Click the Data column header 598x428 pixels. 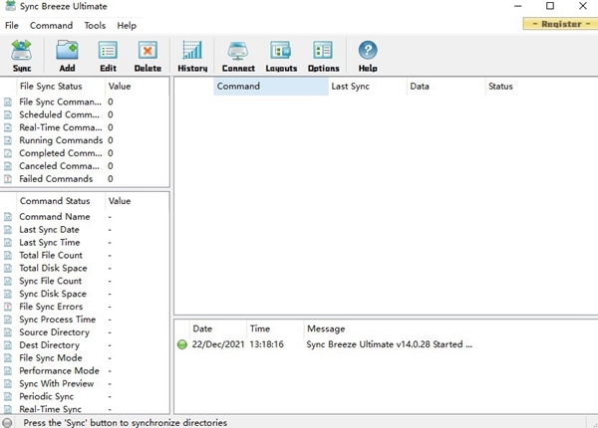point(446,86)
